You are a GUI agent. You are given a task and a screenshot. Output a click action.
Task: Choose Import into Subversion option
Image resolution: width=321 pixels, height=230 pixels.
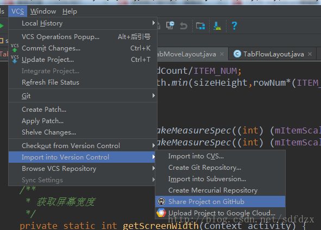(221, 179)
